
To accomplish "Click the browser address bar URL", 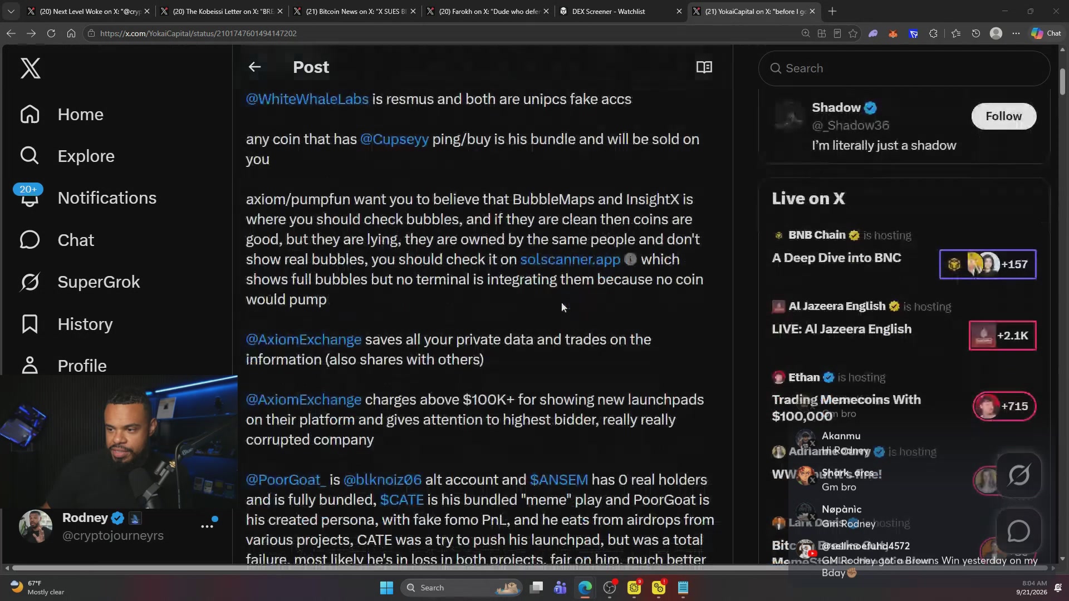I will click(x=198, y=33).
